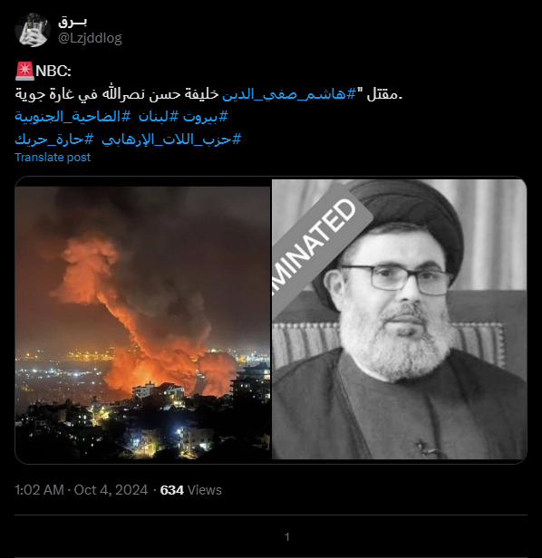Click the red siren emoji
This screenshot has height=558, width=542.
tap(24, 71)
